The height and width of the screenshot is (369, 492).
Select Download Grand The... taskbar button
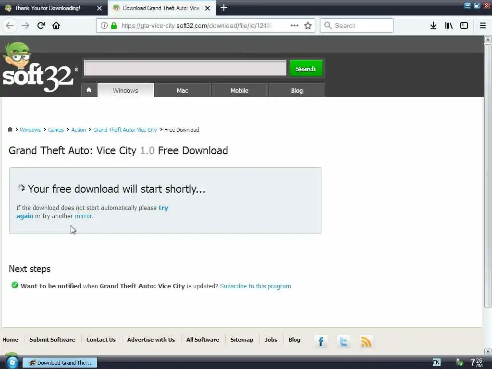click(60, 363)
